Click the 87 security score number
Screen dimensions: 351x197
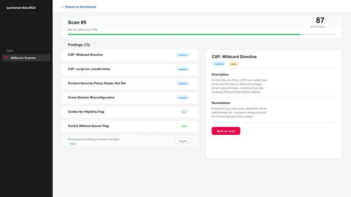pyautogui.click(x=320, y=21)
